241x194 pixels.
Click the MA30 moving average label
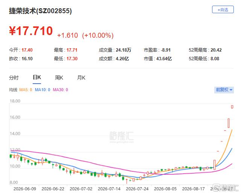click(x=61, y=90)
